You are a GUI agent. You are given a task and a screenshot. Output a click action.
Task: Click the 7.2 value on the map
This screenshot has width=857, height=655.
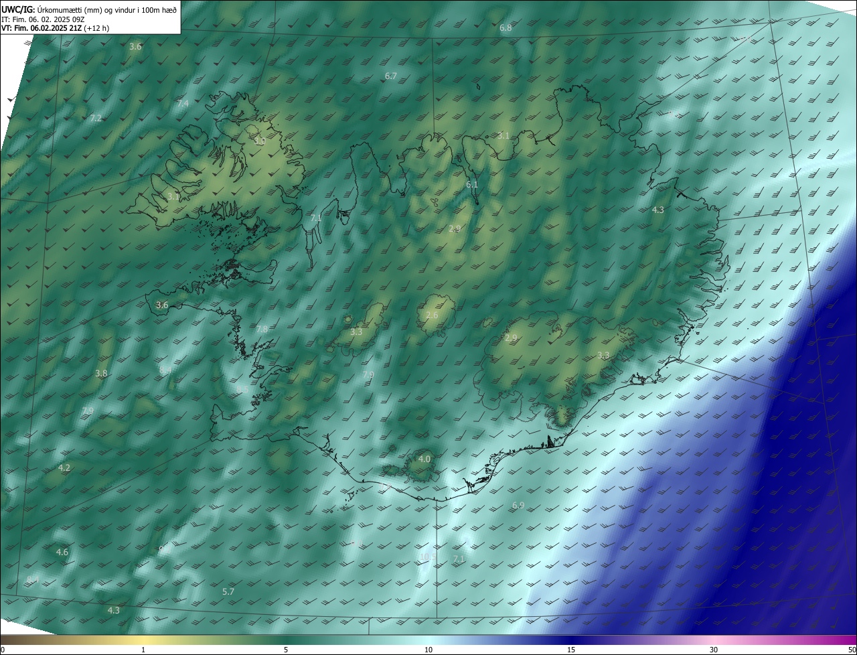pyautogui.click(x=96, y=118)
